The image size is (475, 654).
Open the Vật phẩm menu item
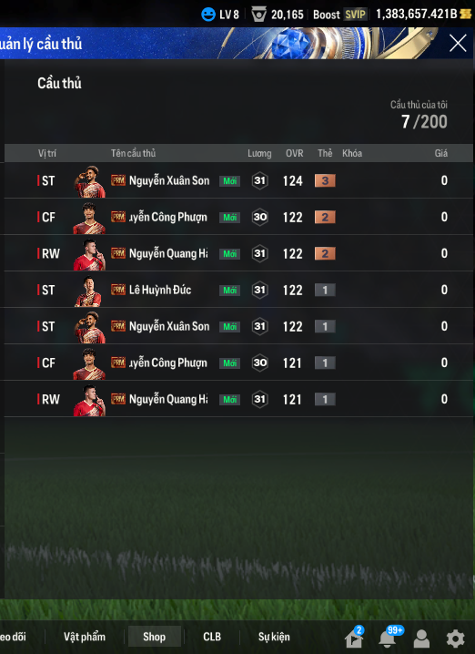[85, 637]
